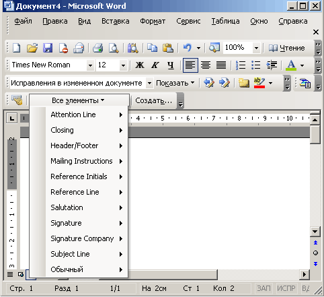This screenshot has width=324, height=297.
Task: Open Reference Initials submenu
Action: click(79, 176)
